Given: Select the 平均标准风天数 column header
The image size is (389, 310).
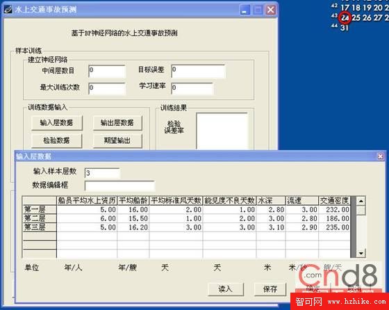Looking at the screenshot, I should (176, 201).
